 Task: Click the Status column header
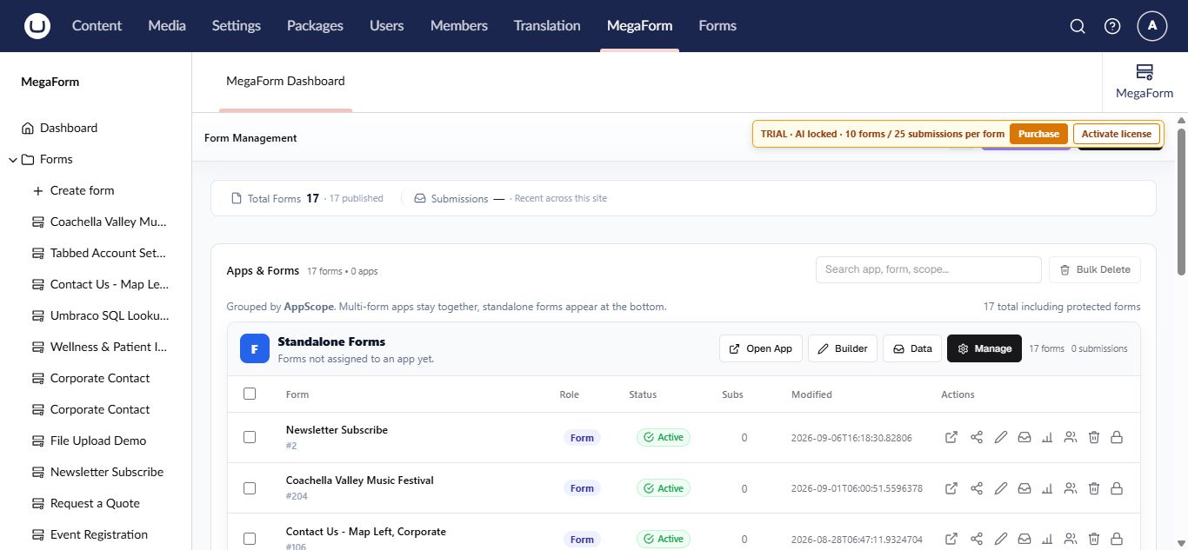point(643,394)
